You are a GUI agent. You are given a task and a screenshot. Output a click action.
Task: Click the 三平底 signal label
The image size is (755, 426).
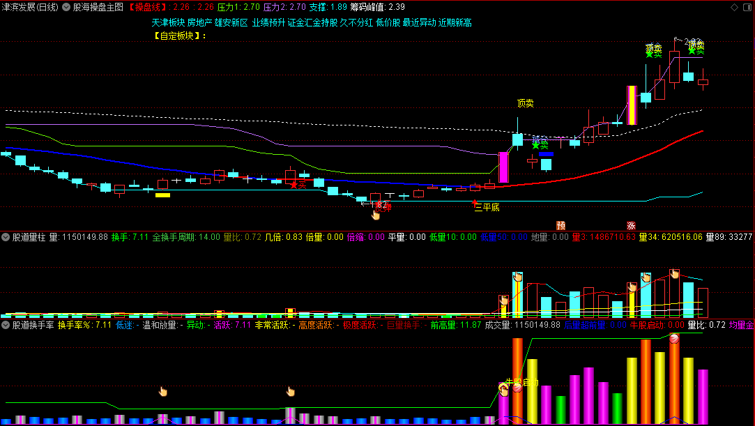(487, 208)
